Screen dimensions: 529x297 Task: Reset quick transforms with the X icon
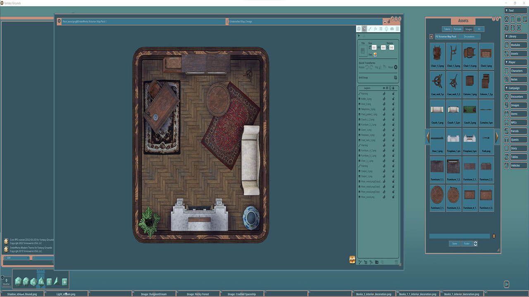point(396,67)
